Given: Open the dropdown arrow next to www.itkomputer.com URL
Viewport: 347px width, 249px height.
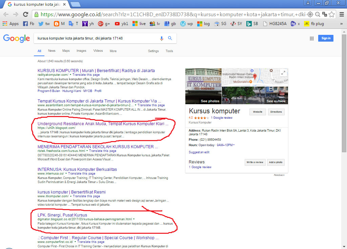Looking at the screenshot, I should tap(71, 197).
